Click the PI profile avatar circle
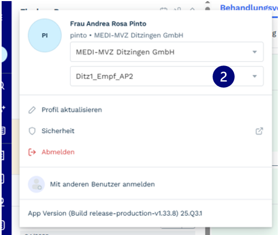The width and height of the screenshot is (280, 235). pos(45,35)
